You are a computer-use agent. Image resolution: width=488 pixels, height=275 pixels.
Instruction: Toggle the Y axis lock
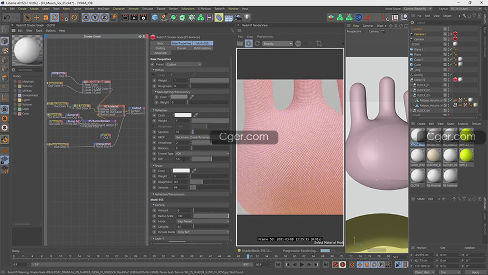pos(95,17)
